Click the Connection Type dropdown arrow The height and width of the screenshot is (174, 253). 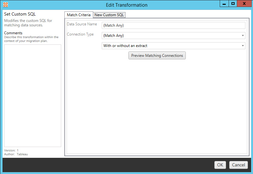pos(243,36)
